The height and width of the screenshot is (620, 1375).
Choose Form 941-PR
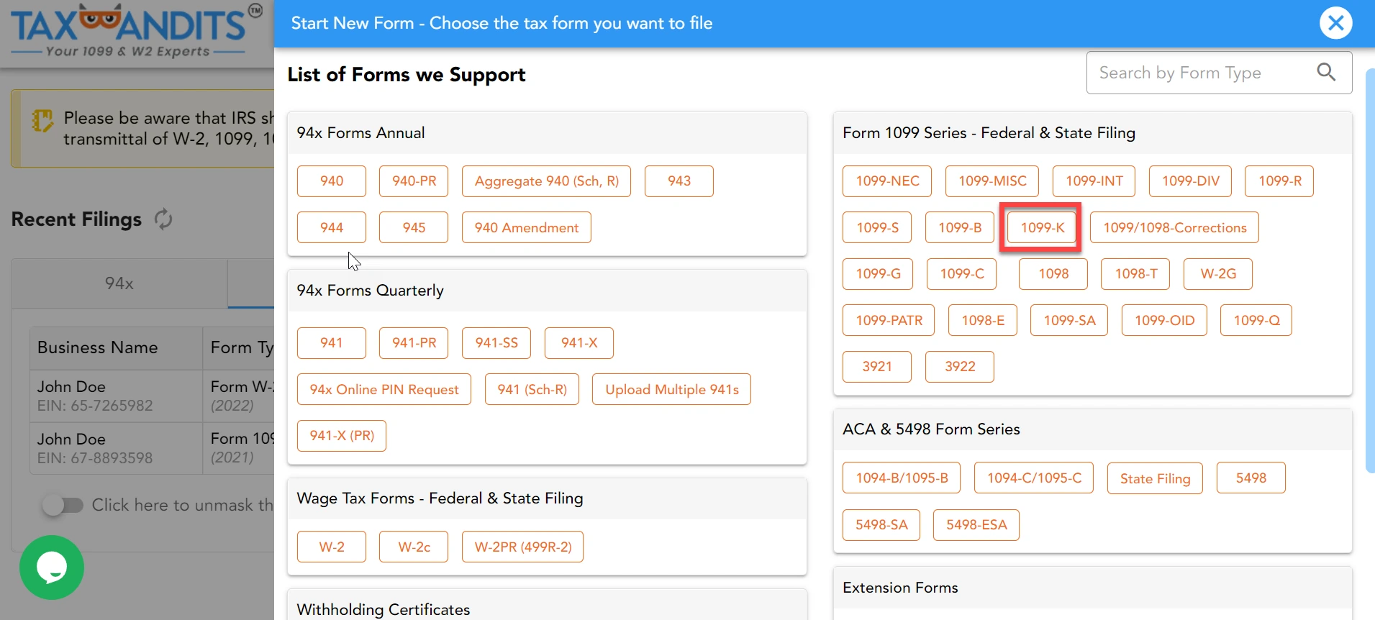[x=414, y=343]
